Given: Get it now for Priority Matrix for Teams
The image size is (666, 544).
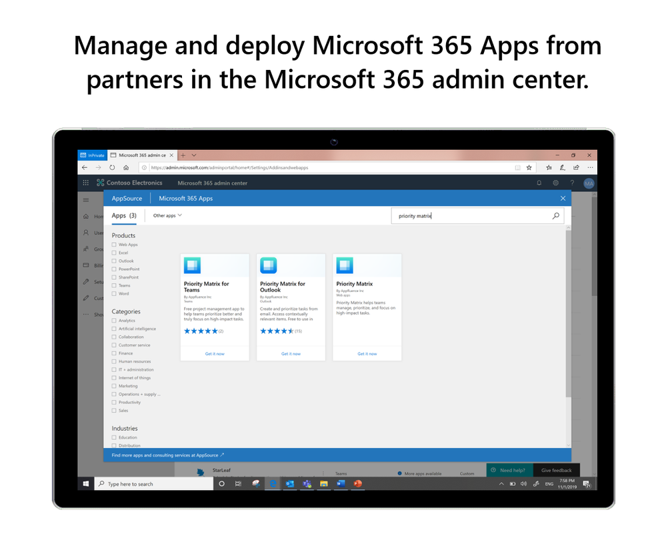Looking at the screenshot, I should (215, 354).
